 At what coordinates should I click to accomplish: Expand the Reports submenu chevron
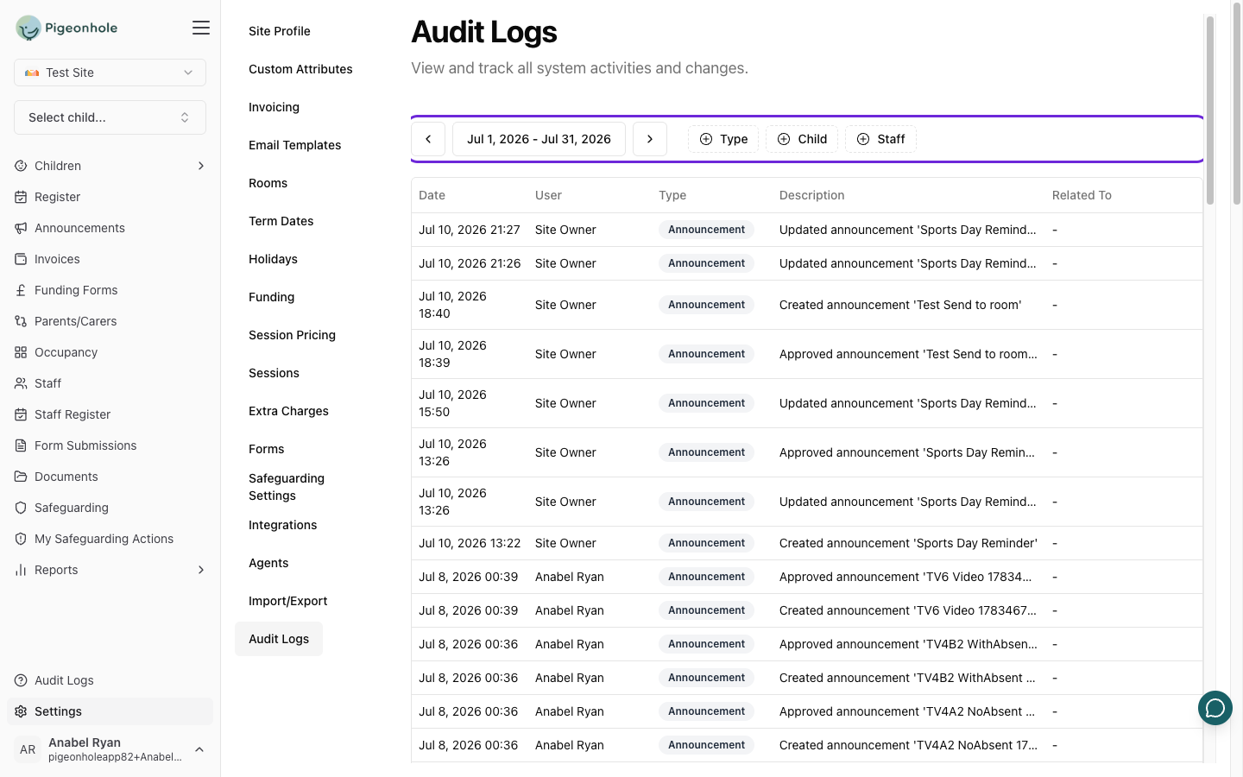pyautogui.click(x=201, y=570)
